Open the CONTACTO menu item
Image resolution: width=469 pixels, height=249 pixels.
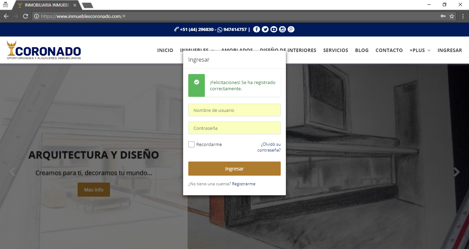point(389,50)
